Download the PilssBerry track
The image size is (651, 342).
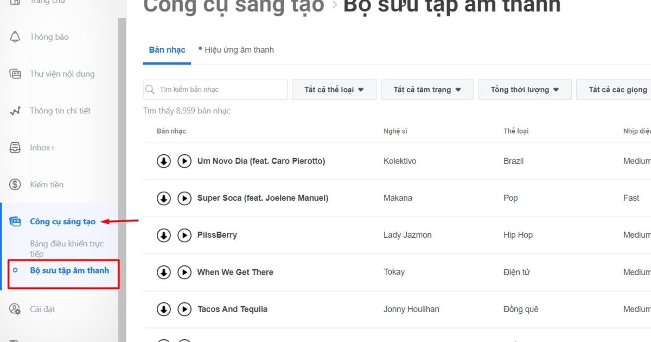164,235
